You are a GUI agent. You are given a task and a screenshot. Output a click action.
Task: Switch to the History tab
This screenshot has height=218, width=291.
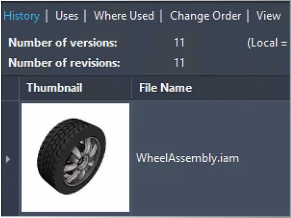pyautogui.click(x=22, y=16)
